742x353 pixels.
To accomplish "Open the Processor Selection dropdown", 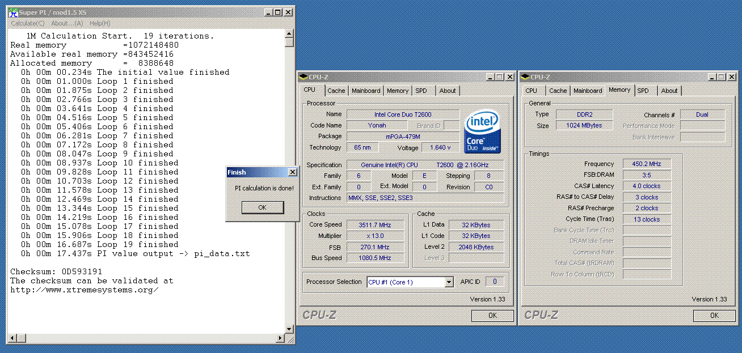I will [410, 282].
